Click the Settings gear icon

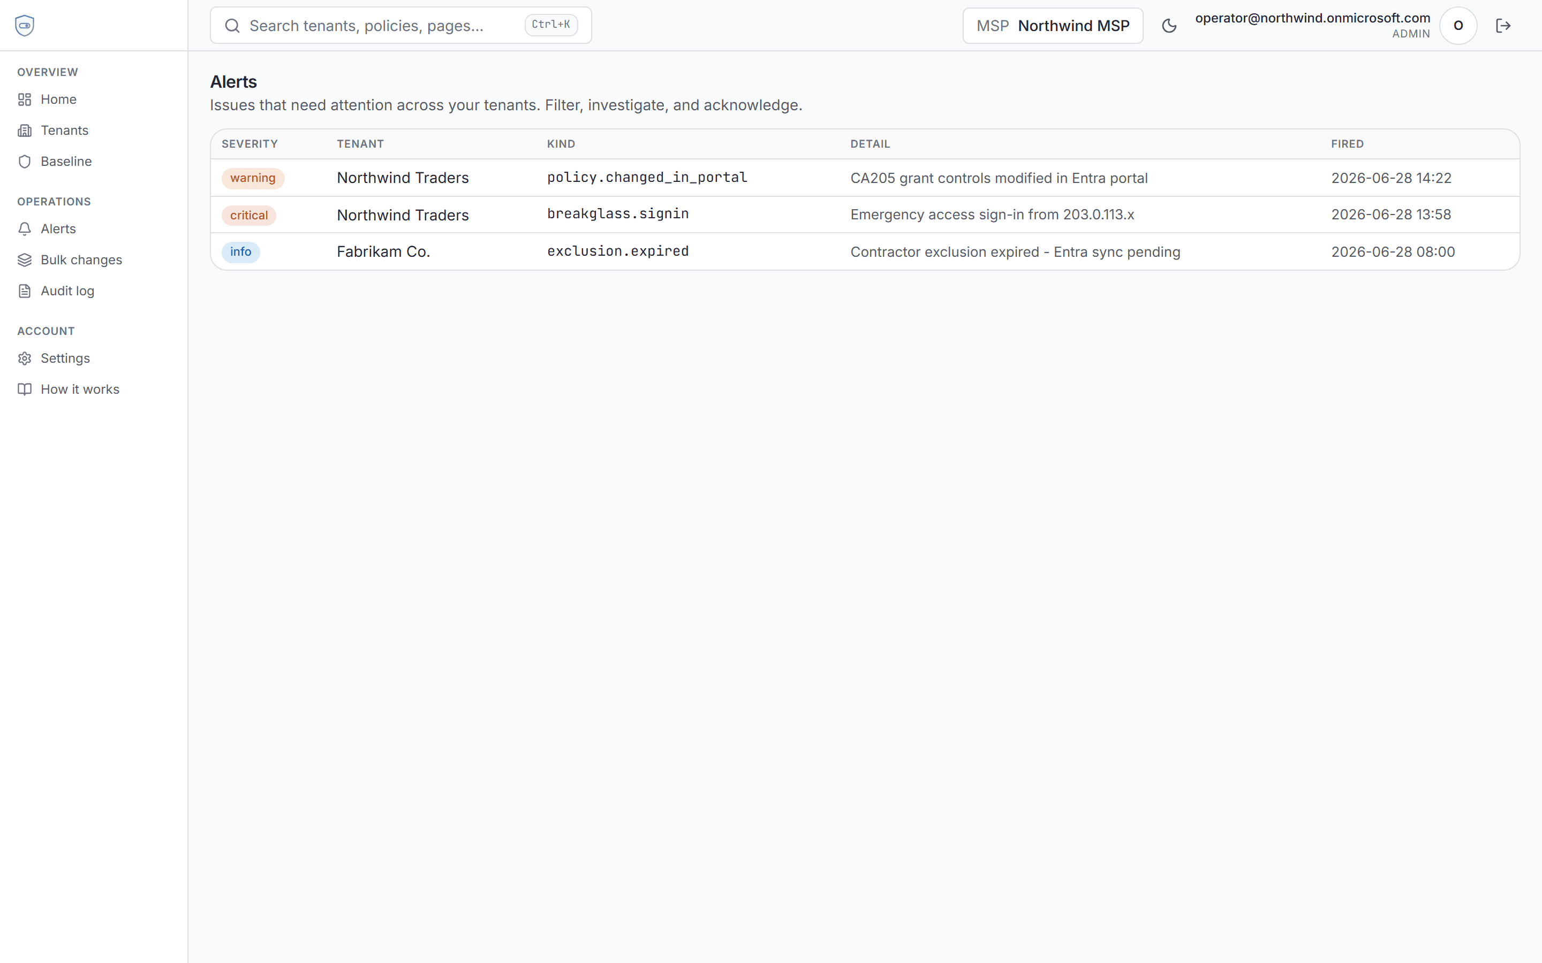coord(24,358)
